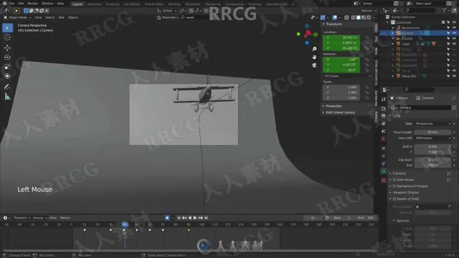This screenshot has width=459, height=258.
Task: Click the Blender logo menu icon
Action: [5, 3]
